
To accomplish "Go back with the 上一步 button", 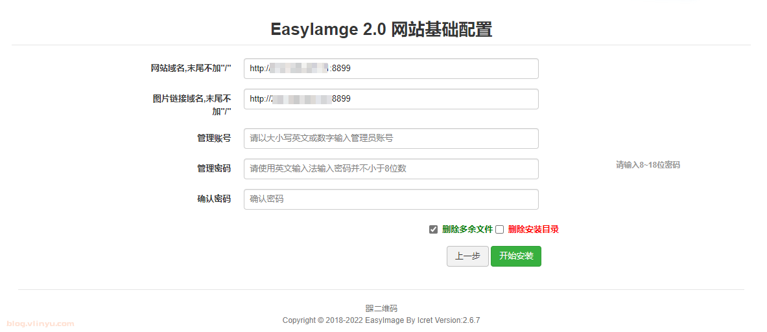I will click(x=467, y=256).
